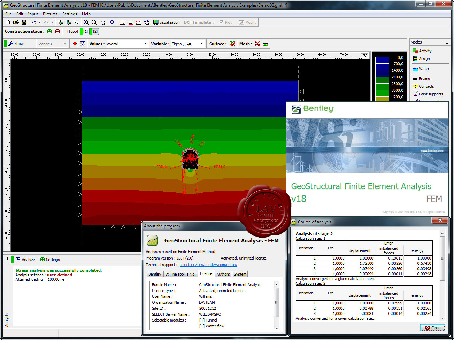Switch to Authors tab in About dialog
The width and height of the screenshot is (454, 340).
[x=223, y=274]
